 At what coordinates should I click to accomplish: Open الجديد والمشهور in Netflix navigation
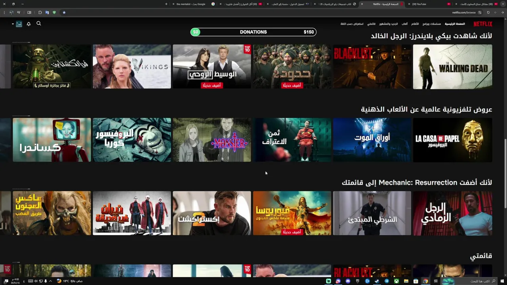(389, 24)
